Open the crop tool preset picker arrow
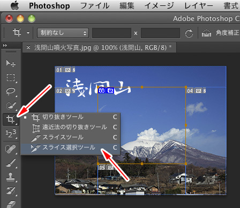This screenshot has width=240, height=208. click(x=28, y=33)
